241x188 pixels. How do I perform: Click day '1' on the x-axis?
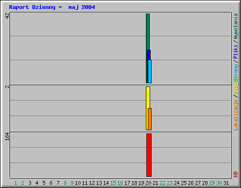16,183
